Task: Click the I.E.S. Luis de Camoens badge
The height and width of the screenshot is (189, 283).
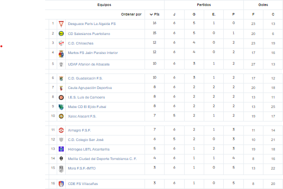Action: pyautogui.click(x=61, y=97)
